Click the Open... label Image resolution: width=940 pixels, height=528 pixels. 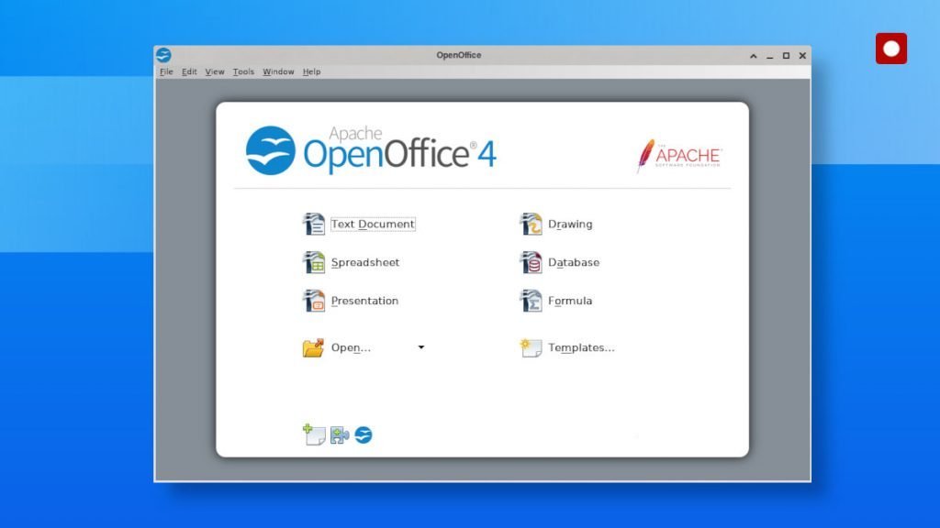351,347
